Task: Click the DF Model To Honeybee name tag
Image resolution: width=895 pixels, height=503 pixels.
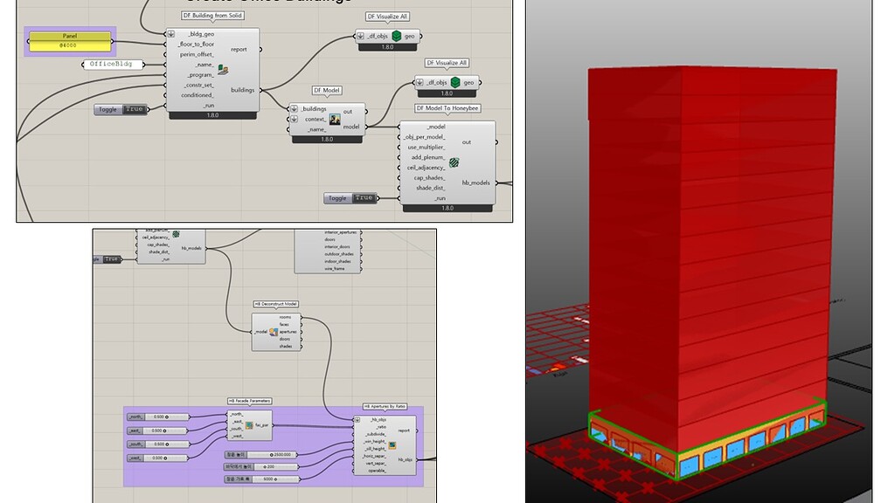Action: click(447, 108)
